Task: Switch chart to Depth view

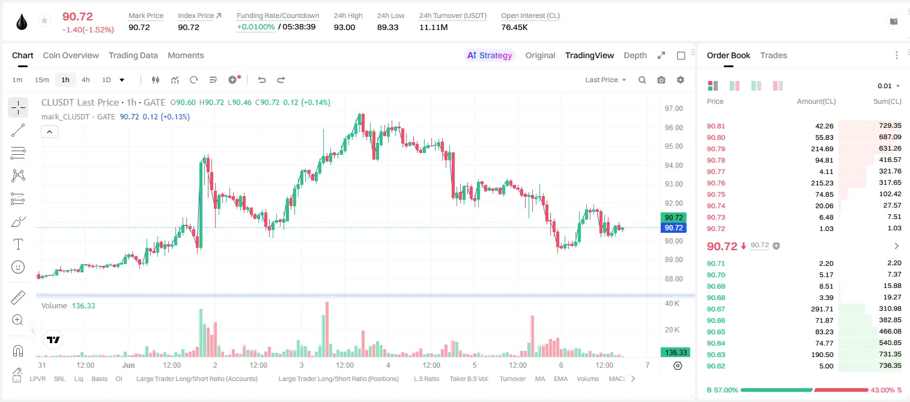Action: point(635,55)
